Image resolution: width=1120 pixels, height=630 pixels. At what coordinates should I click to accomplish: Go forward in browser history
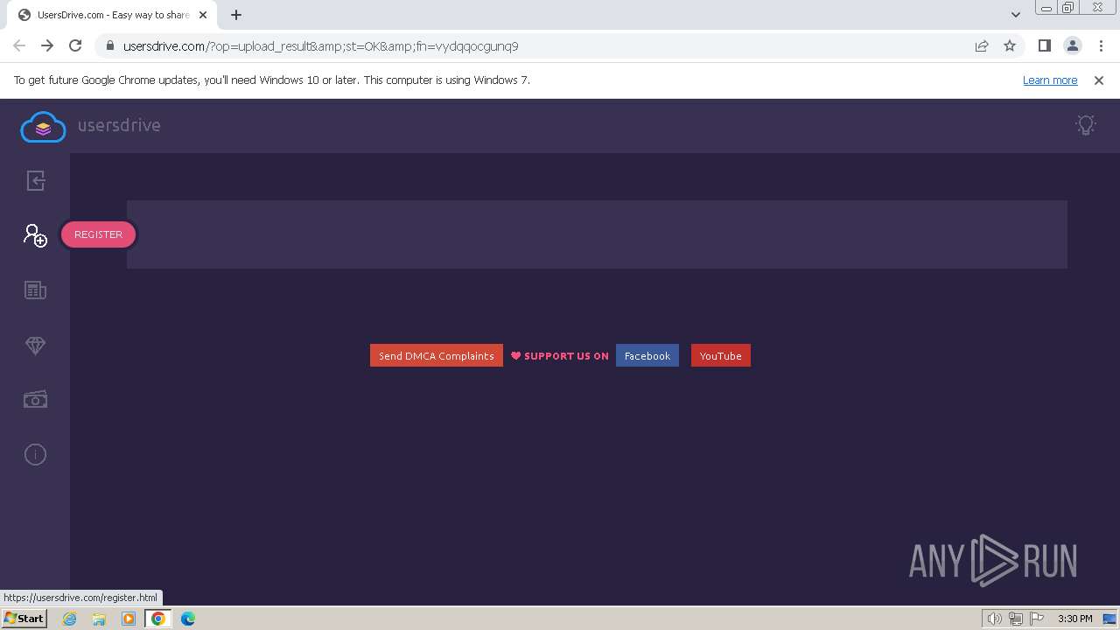tap(47, 46)
